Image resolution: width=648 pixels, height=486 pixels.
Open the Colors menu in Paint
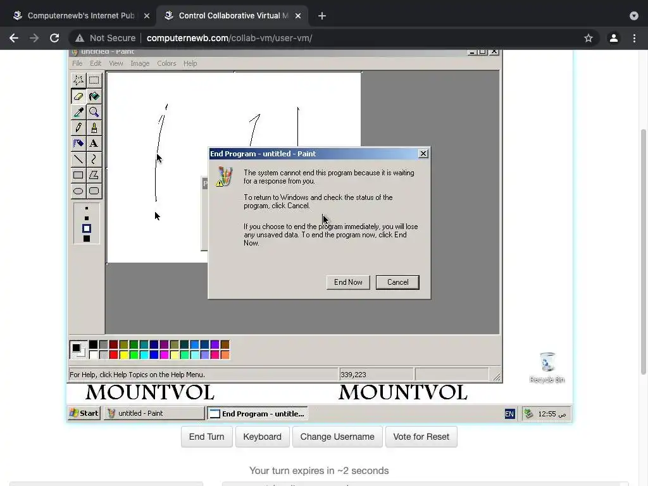click(x=166, y=63)
